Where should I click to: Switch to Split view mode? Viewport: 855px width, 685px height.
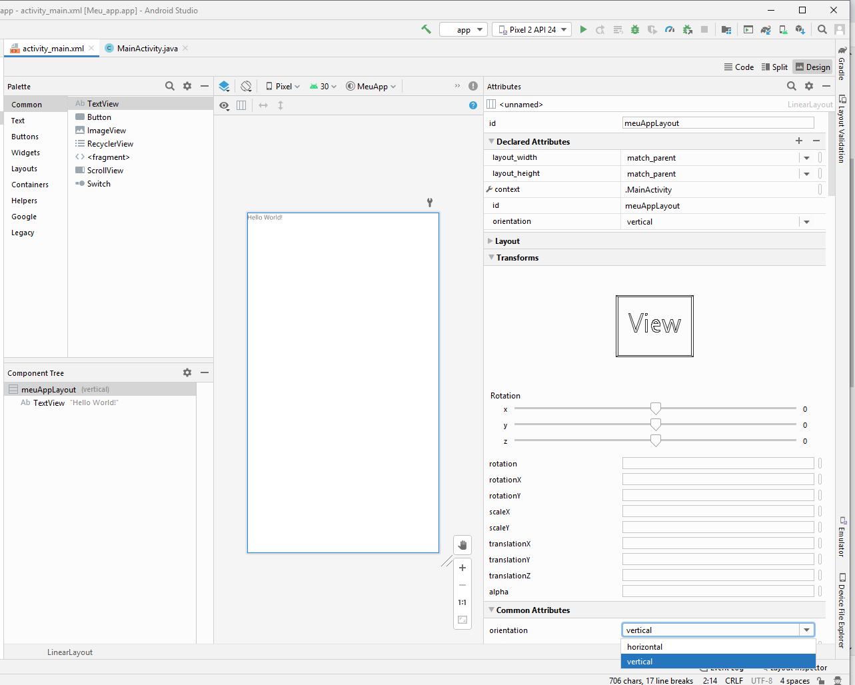774,67
